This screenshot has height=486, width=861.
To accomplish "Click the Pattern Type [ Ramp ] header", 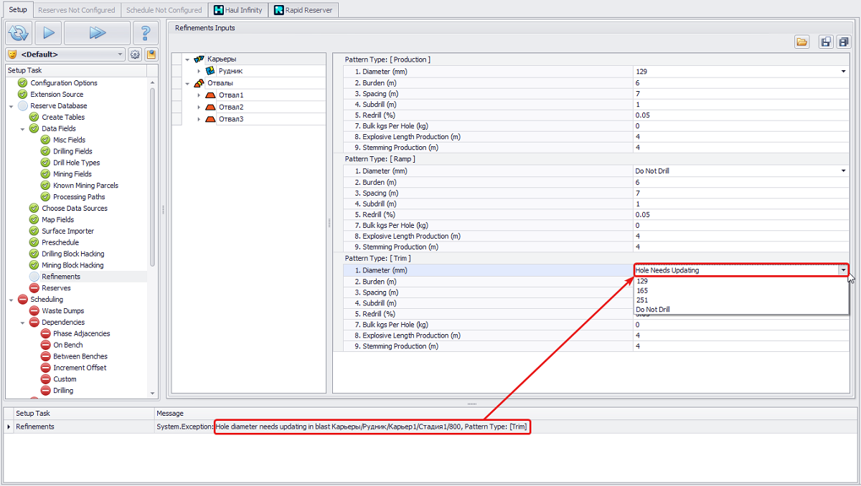I will click(380, 159).
